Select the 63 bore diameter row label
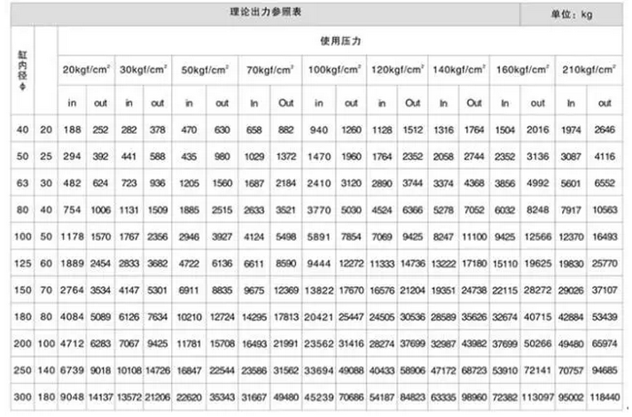 (x=22, y=183)
